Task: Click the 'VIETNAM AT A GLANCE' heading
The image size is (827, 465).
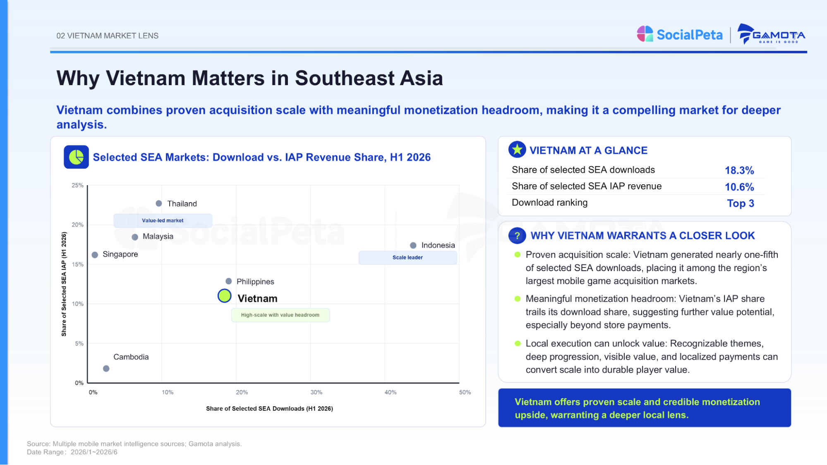Action: click(x=588, y=150)
